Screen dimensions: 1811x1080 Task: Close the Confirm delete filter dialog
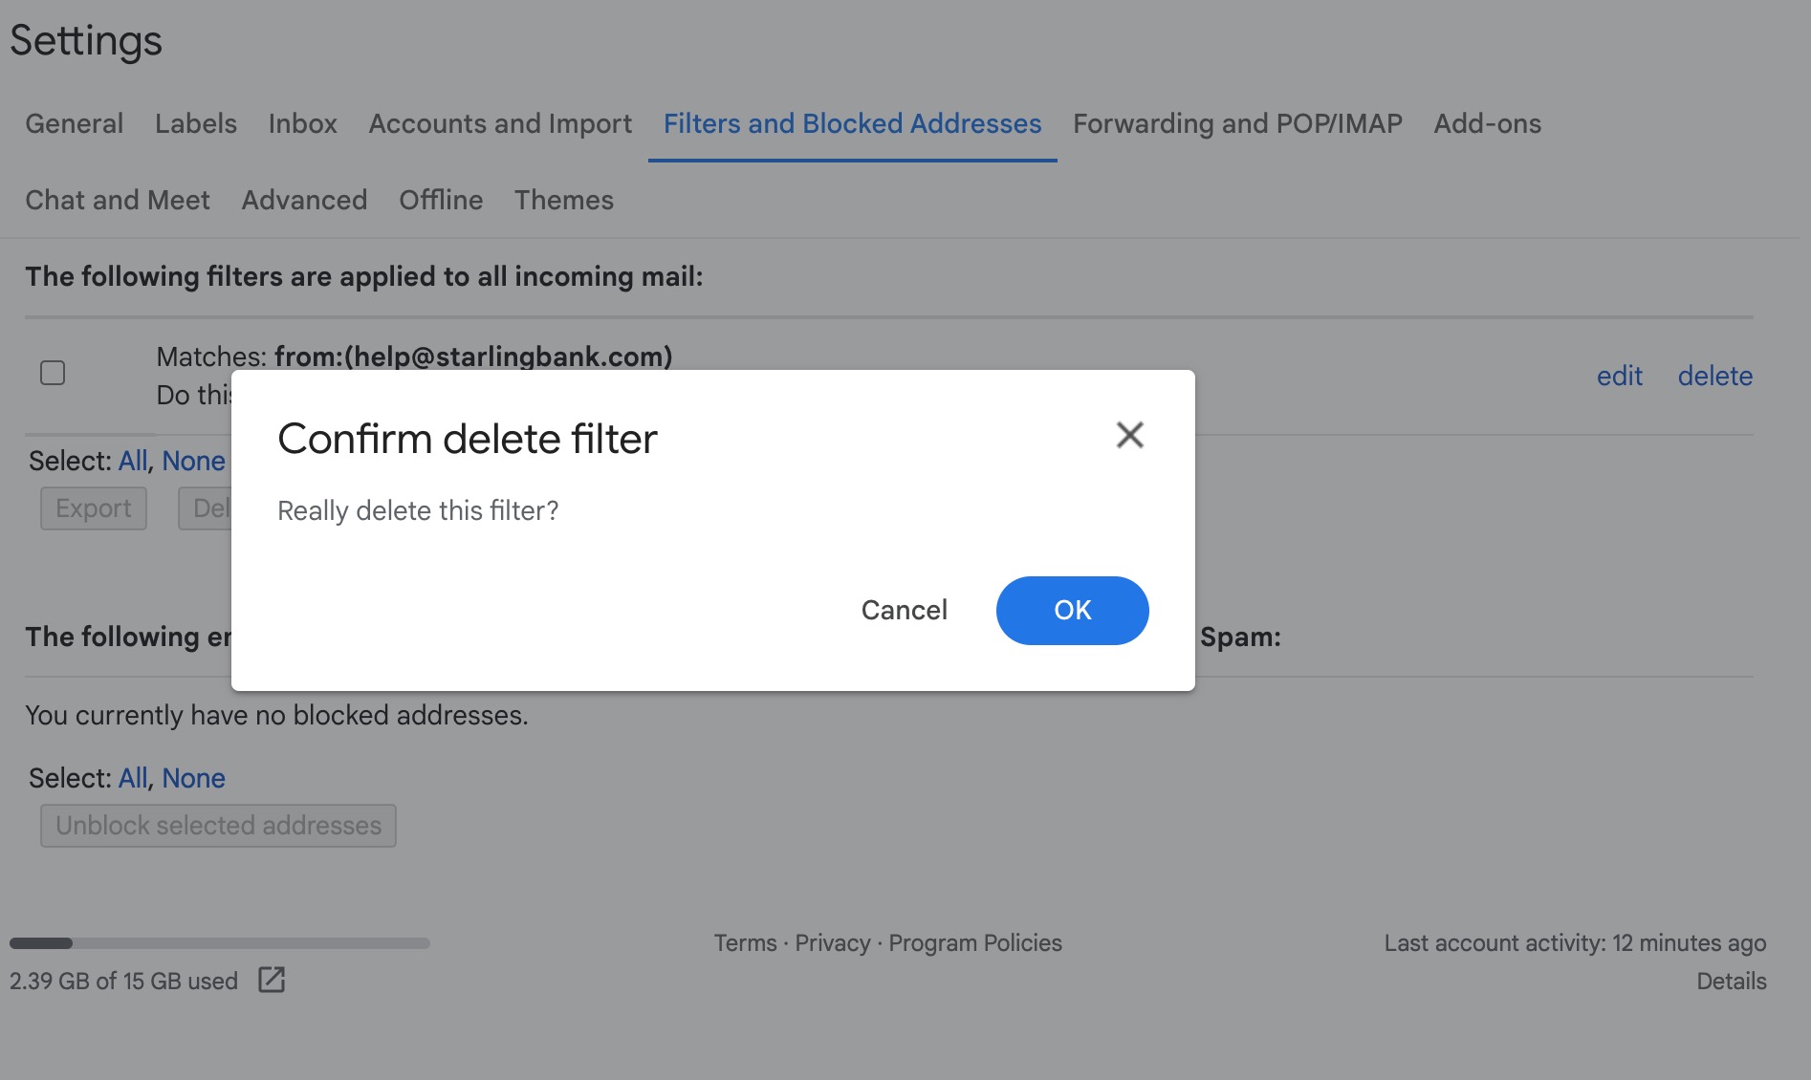tap(1129, 436)
